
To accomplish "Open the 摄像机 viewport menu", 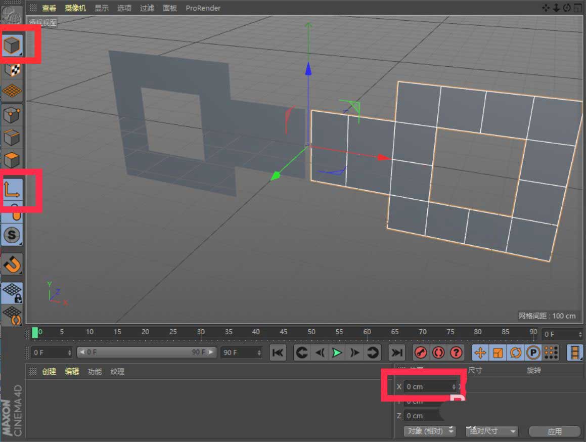I will click(x=75, y=8).
